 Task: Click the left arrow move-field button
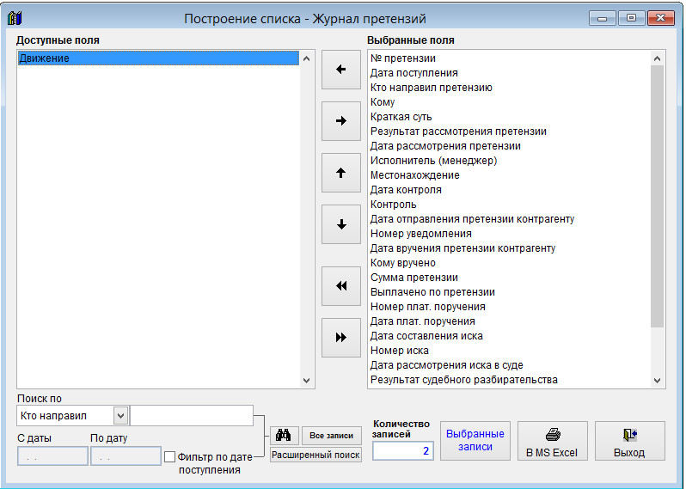click(340, 70)
